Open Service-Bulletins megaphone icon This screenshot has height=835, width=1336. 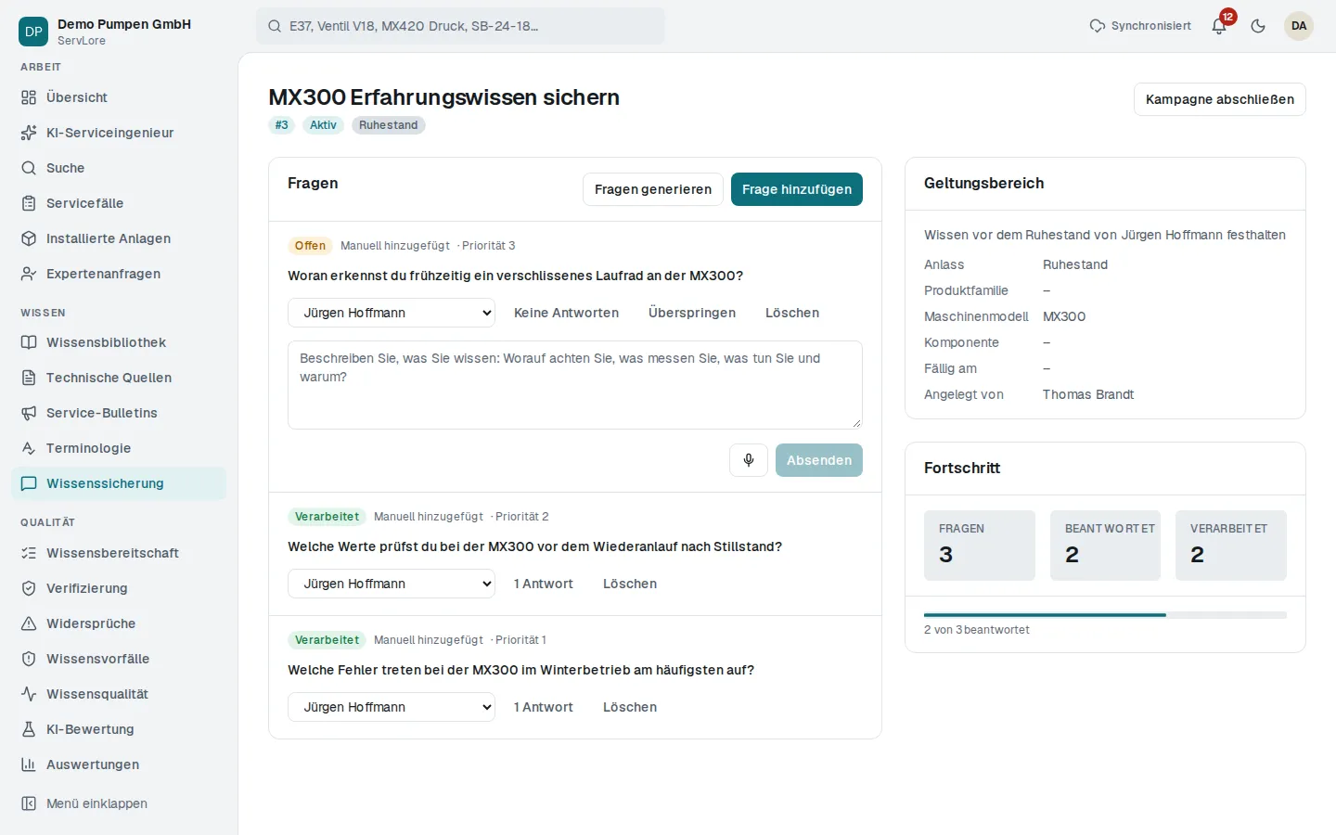29,413
